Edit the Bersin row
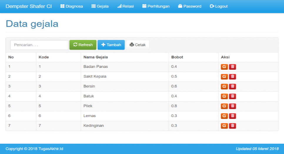Image resolution: width=284 pixels, height=154 pixels. tap(224, 86)
